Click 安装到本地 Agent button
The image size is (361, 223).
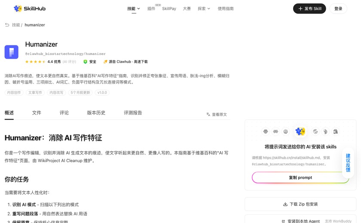(x=300, y=219)
